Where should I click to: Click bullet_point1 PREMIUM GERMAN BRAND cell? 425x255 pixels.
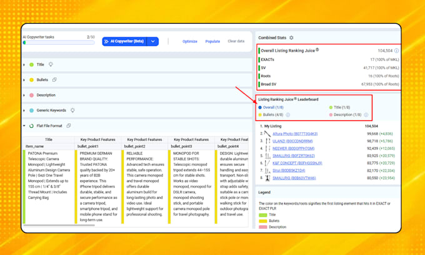[99, 186]
